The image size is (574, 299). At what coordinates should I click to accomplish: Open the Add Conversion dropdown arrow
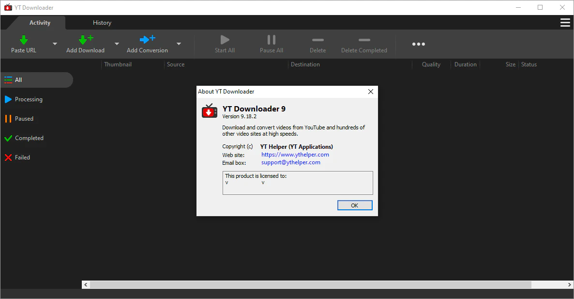coord(178,43)
